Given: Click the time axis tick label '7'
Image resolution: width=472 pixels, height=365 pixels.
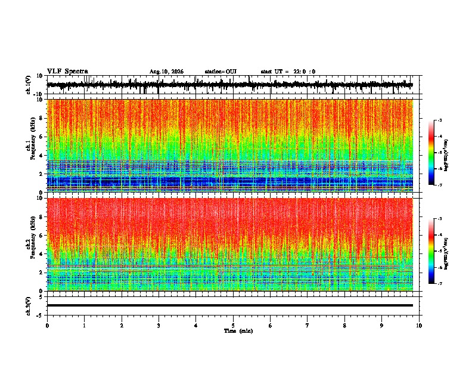Looking at the screenshot, I should (308, 326).
